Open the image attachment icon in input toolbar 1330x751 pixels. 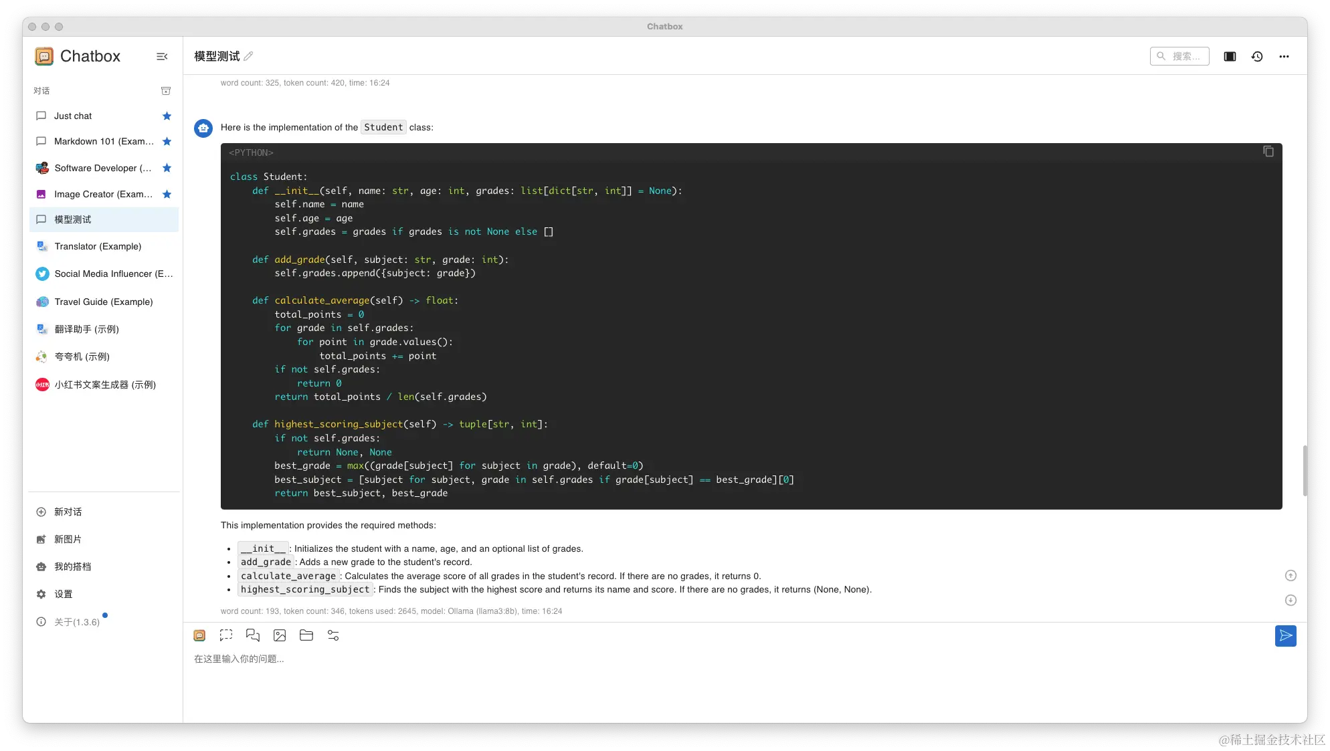[x=280, y=635]
